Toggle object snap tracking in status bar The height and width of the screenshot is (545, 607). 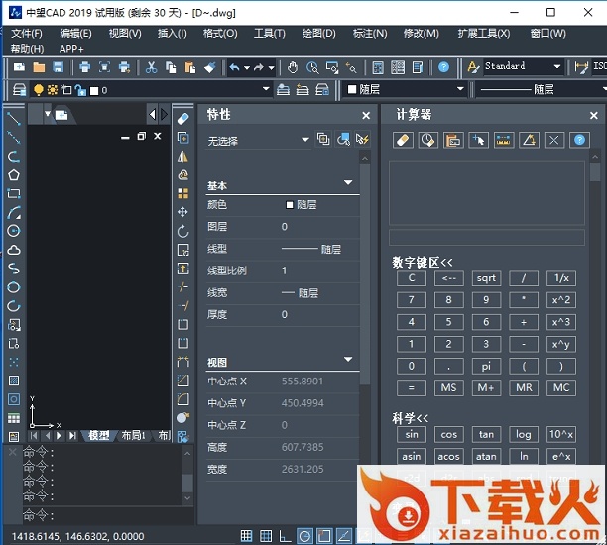pyautogui.click(x=344, y=536)
